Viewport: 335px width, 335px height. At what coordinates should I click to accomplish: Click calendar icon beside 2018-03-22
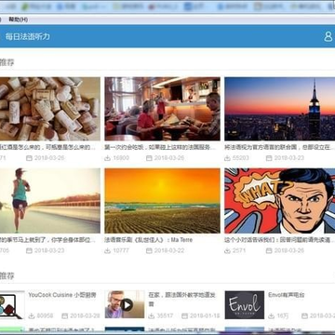tap(149, 250)
